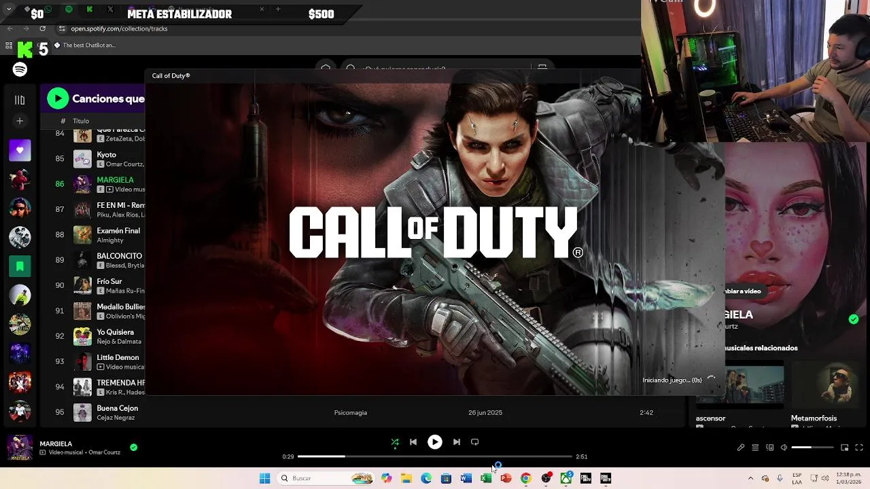This screenshot has width=870, height=489.
Task: Go back in the browser
Action: tap(10, 29)
